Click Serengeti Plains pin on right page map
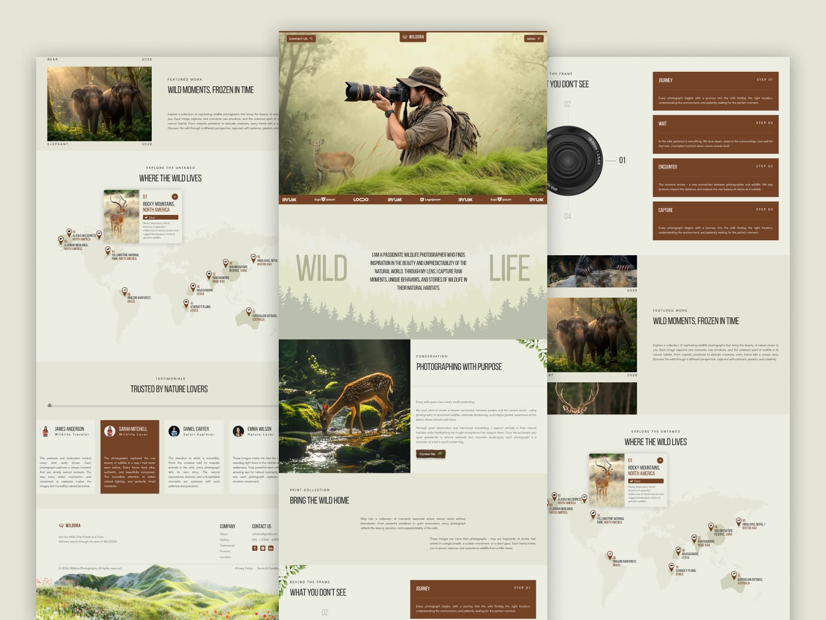Image resolution: width=826 pixels, height=620 pixels. coord(672,567)
